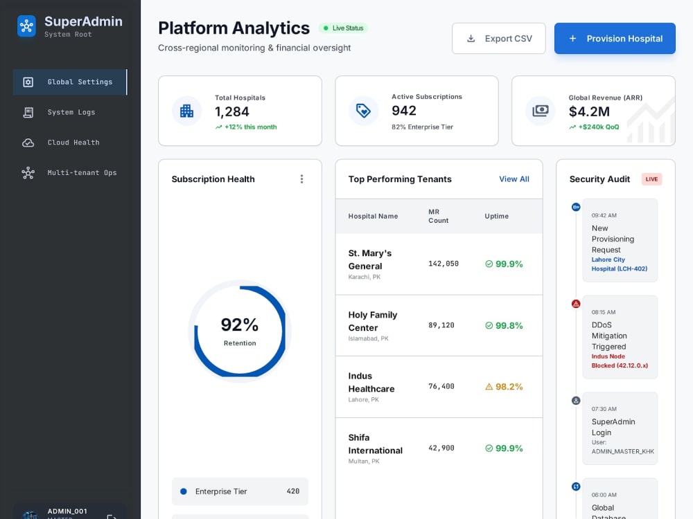Click the 1,284 total hospitals value
Screen dimensions: 693x519
click(232, 112)
